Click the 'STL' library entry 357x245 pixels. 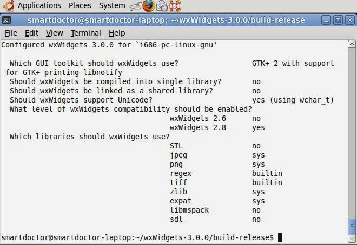pyautogui.click(x=176, y=146)
